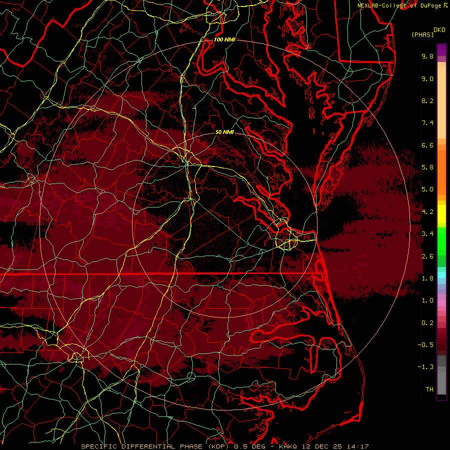This screenshot has height=450, width=450.
Task: Click the 100 NMI range ring label
Action: tap(224, 39)
